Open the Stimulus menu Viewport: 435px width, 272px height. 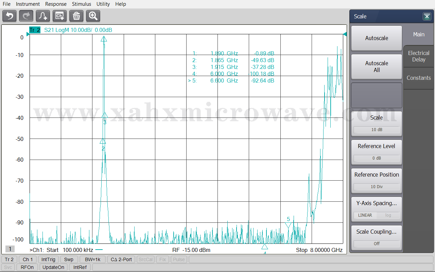point(82,4)
